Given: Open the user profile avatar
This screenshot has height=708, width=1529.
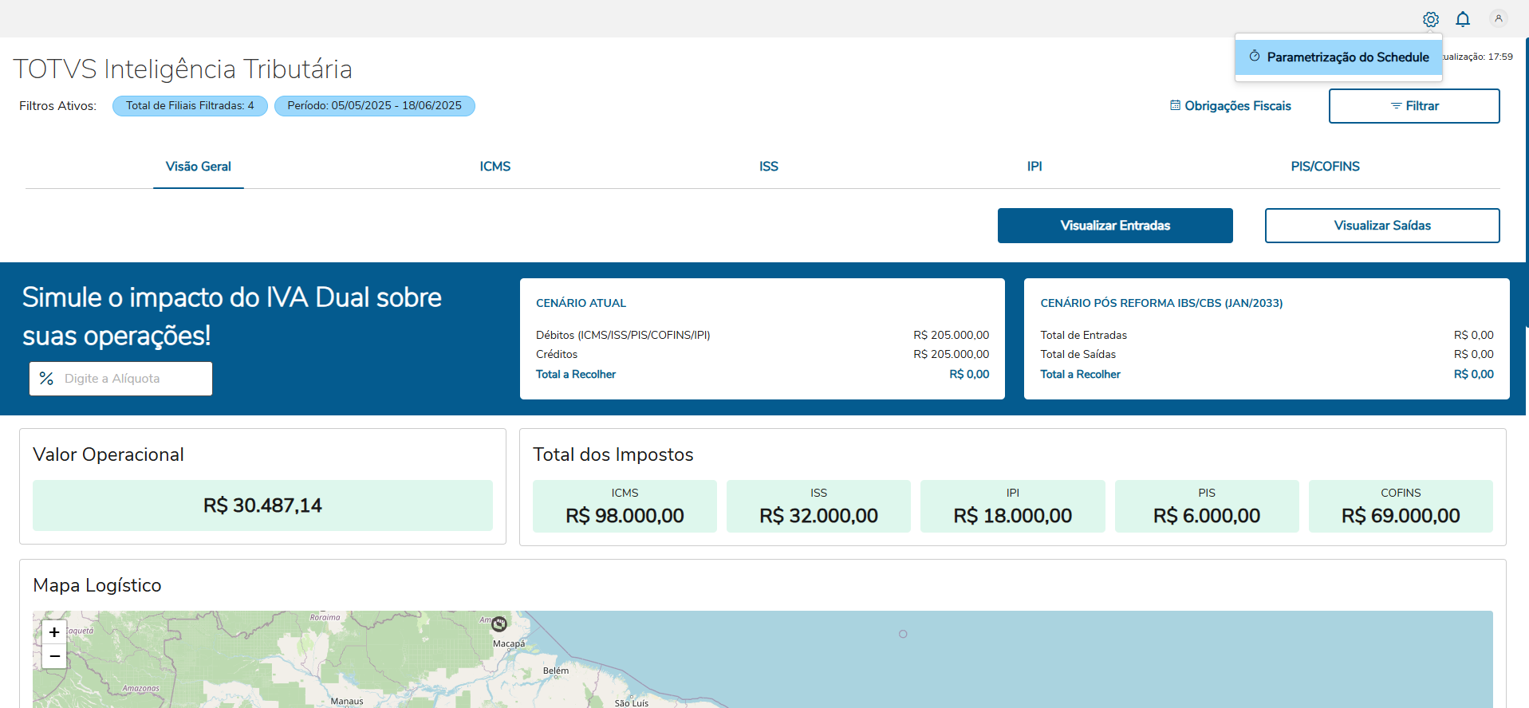Looking at the screenshot, I should tap(1499, 18).
